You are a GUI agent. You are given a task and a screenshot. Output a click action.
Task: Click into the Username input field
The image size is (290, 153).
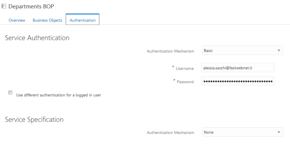pos(238,68)
